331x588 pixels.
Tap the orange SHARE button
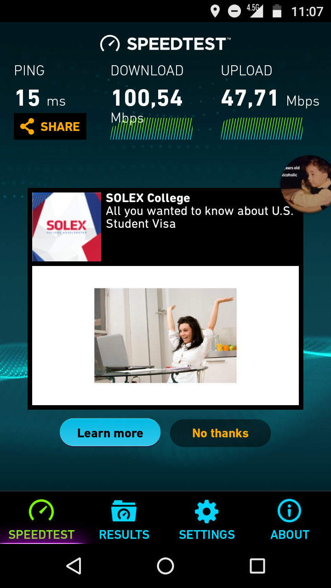[50, 126]
